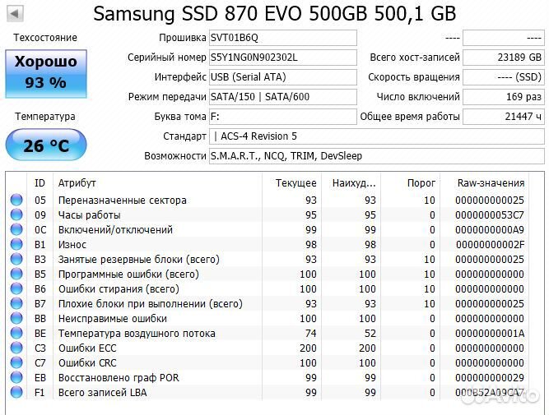Screen dimensions: 549x415
Task: Click the temperature 26 °C indicator
Action: 46,145
